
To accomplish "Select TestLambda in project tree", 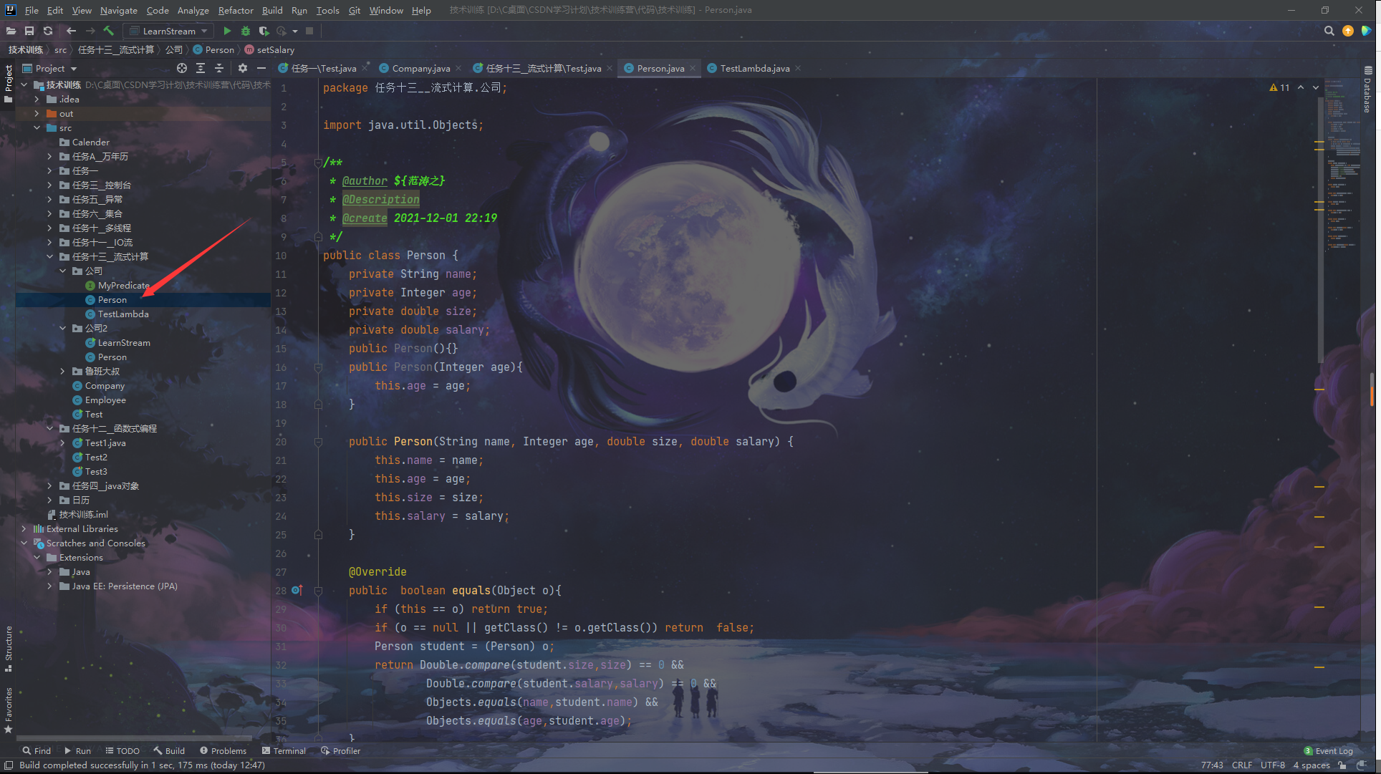I will (123, 314).
